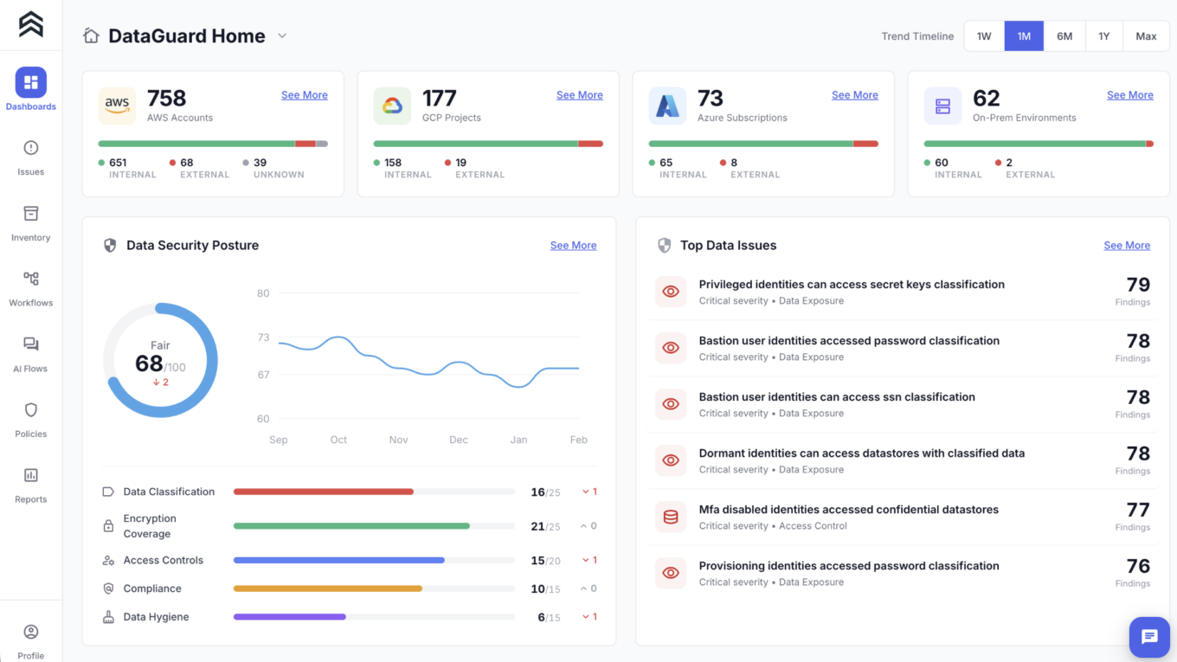
Task: Open 'Privileged identities can access secret keys classification'
Action: pos(852,285)
